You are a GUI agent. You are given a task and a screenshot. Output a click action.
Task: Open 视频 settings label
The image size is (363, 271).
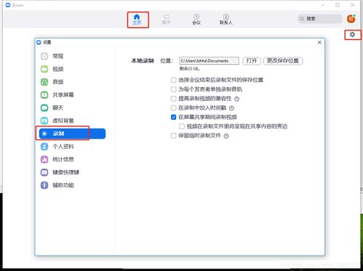pos(58,69)
